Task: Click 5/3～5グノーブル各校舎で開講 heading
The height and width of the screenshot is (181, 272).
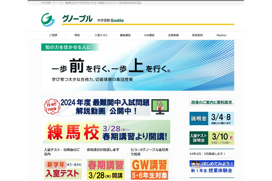Action: [x=150, y=152]
